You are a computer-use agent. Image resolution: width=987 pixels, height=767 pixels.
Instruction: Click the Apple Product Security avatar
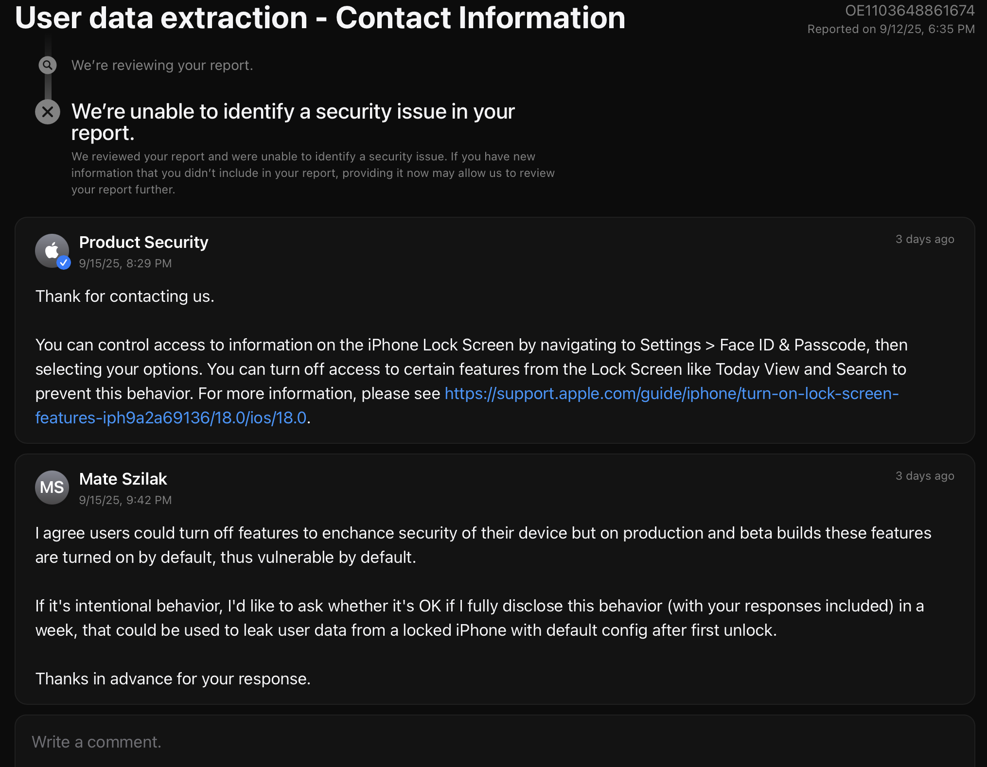52,251
